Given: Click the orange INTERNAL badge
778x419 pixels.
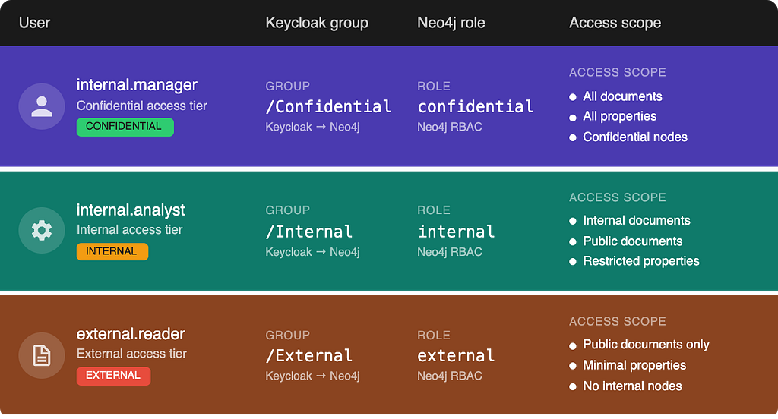Looking at the screenshot, I should click(112, 251).
